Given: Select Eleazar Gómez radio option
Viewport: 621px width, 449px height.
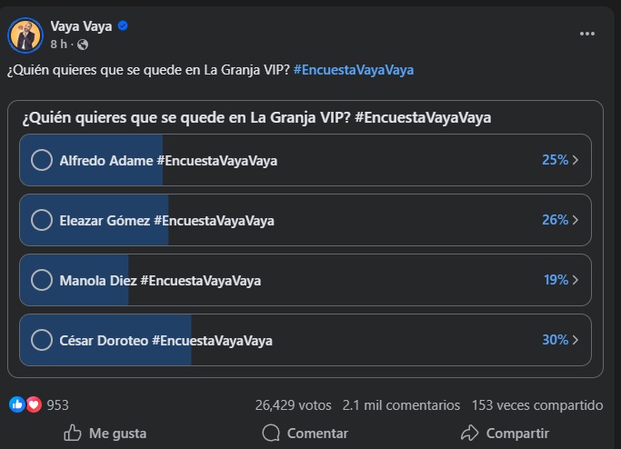Looking at the screenshot, I should click(x=42, y=220).
